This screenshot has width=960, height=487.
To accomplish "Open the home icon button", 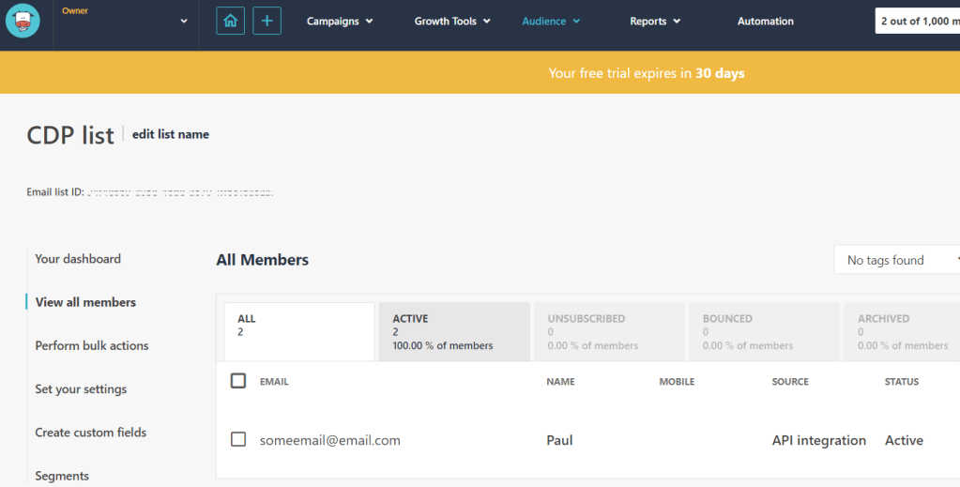I will 230,21.
